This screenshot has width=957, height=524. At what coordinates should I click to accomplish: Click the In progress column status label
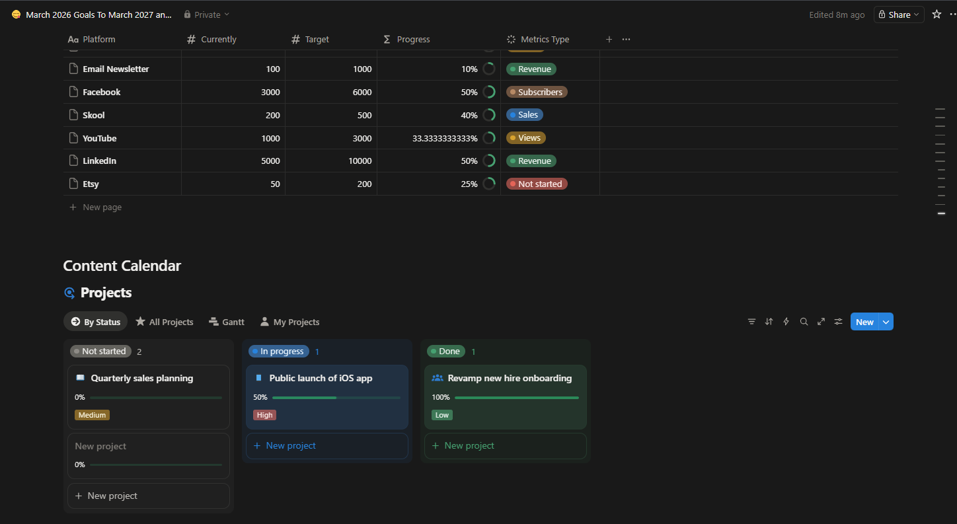279,352
